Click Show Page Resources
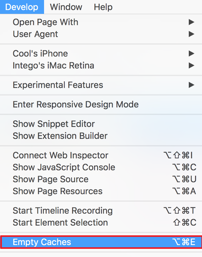This screenshot has height=257, width=202. pyautogui.click(x=57, y=191)
